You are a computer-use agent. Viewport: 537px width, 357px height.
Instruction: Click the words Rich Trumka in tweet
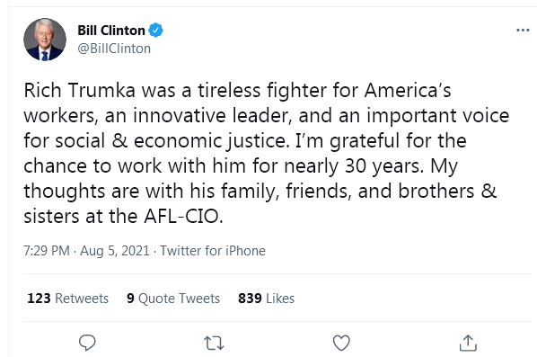pos(79,91)
